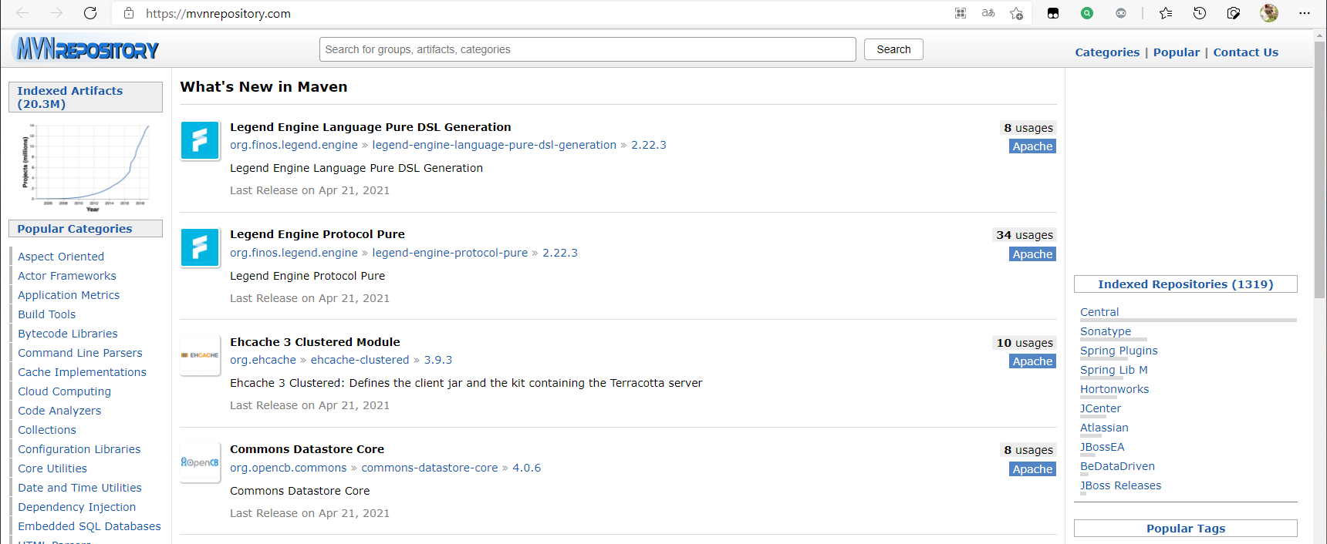Open Categories in top navigation

tap(1107, 52)
